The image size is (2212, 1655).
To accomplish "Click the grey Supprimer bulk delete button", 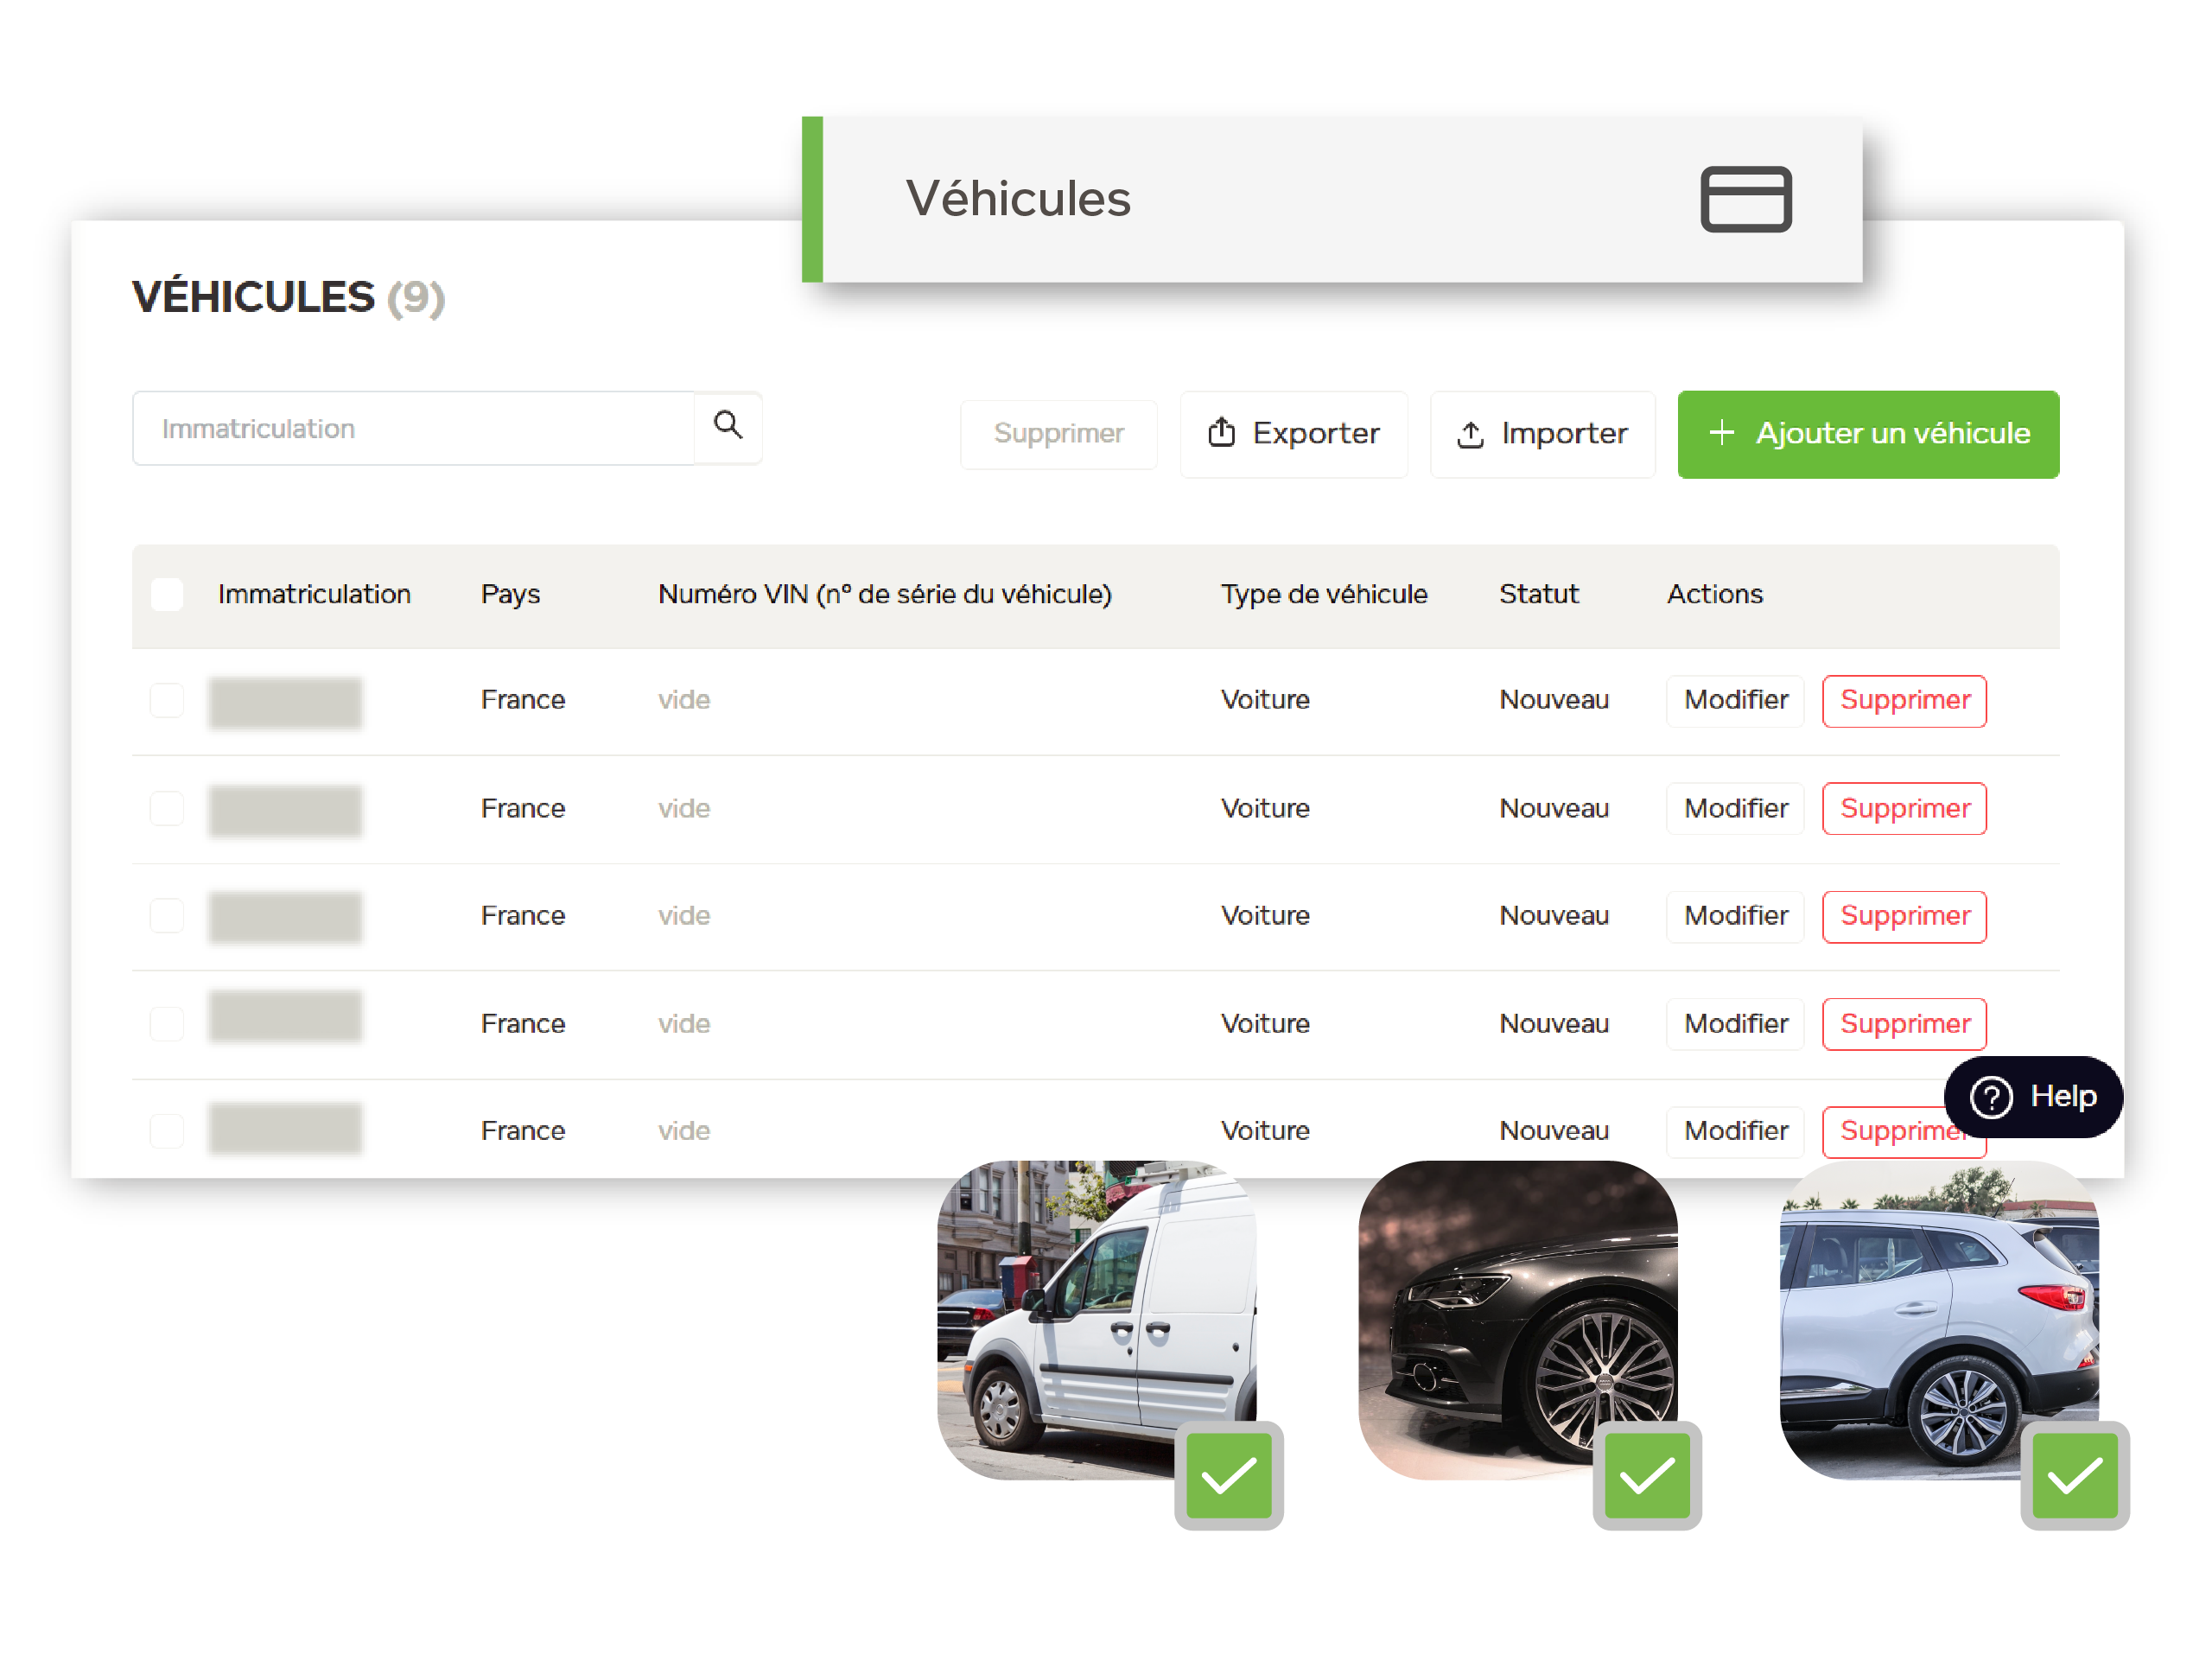I will [x=1058, y=433].
